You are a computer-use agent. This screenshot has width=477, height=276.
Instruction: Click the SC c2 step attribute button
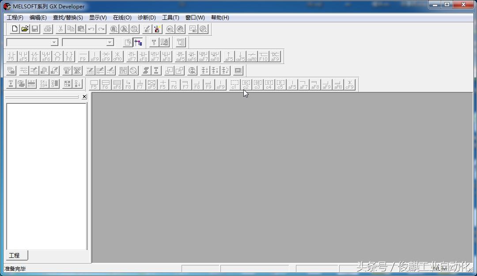coord(246,84)
